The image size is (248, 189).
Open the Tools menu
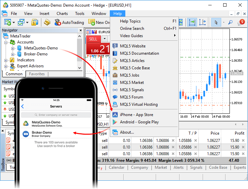pos(80,14)
